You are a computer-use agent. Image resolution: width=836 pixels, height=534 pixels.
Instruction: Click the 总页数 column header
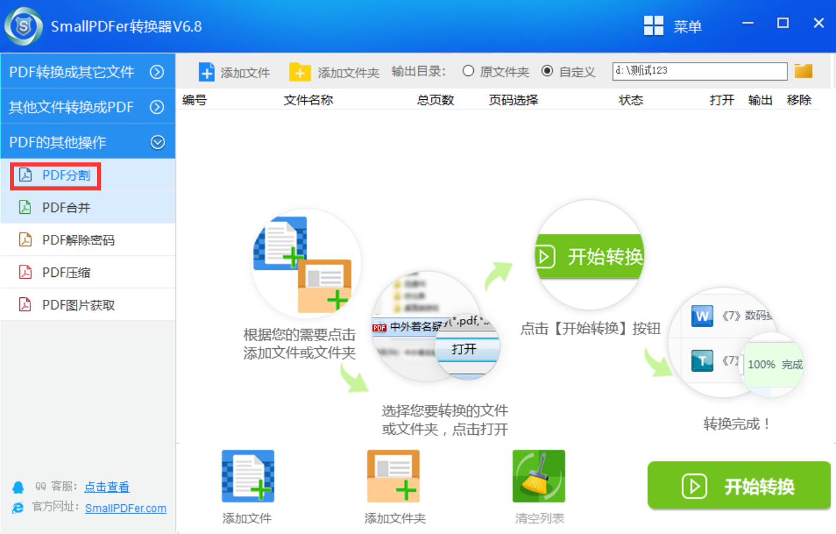(x=435, y=100)
